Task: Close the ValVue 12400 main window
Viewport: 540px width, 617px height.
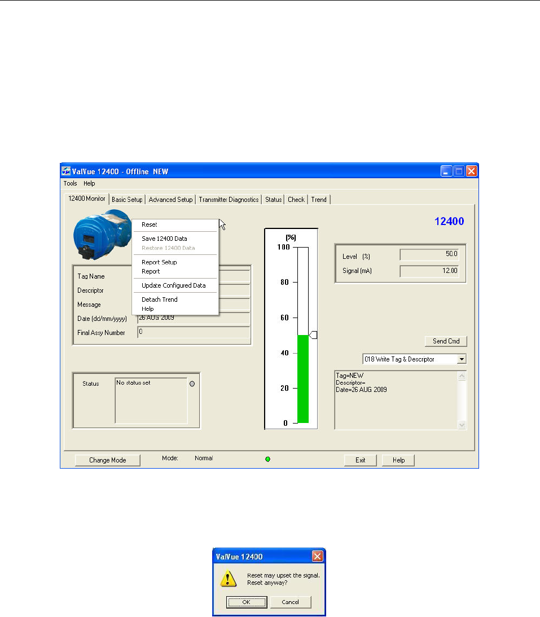Action: point(472,171)
